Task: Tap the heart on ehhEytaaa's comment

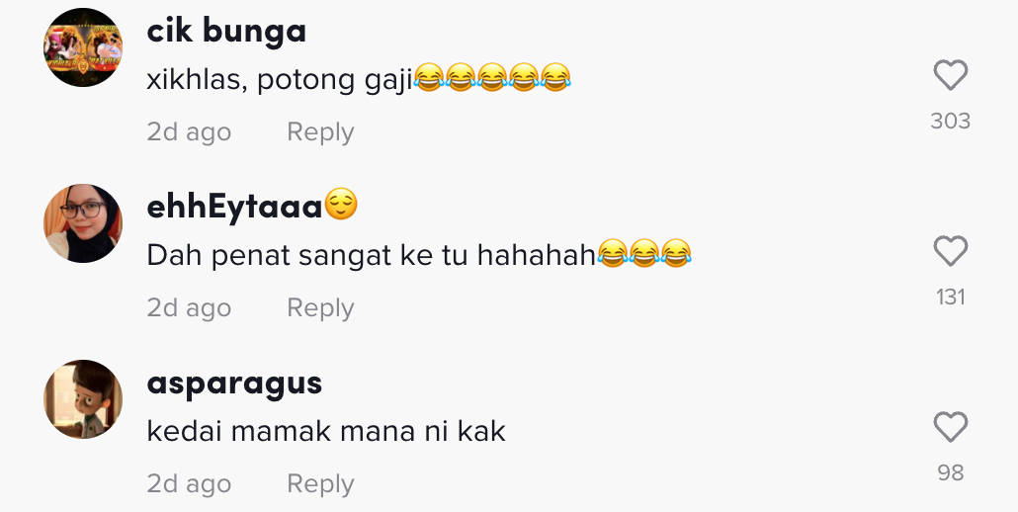Action: 950,252
